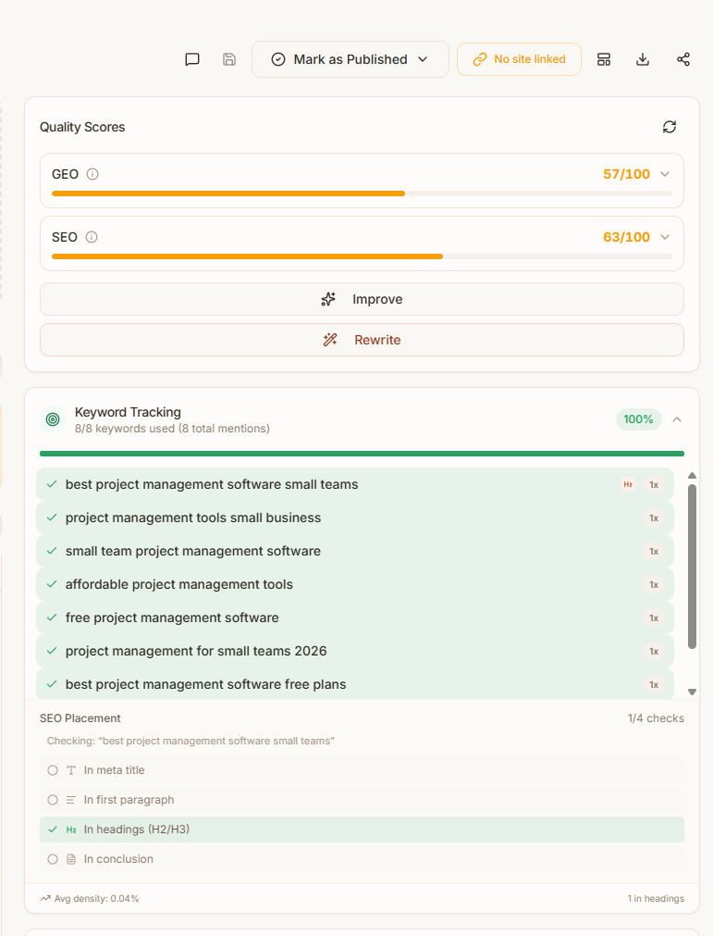Image resolution: width=713 pixels, height=936 pixels.
Task: Click the save draft disk icon
Action: coord(228,58)
